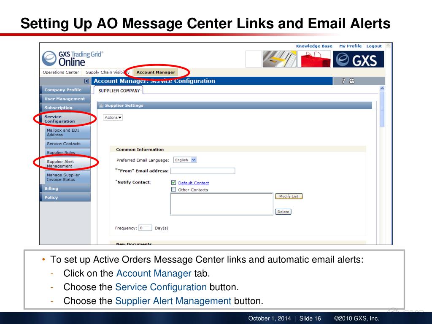The image size is (432, 324).
Task: Open Subscription menu item
Action: click(65, 108)
